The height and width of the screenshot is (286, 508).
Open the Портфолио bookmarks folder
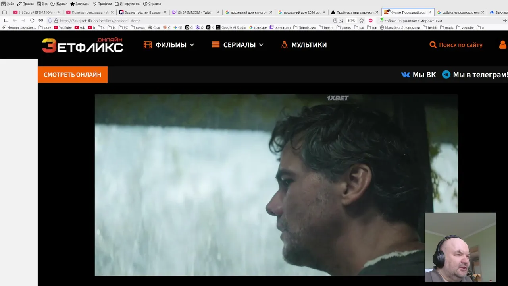[x=305, y=28]
